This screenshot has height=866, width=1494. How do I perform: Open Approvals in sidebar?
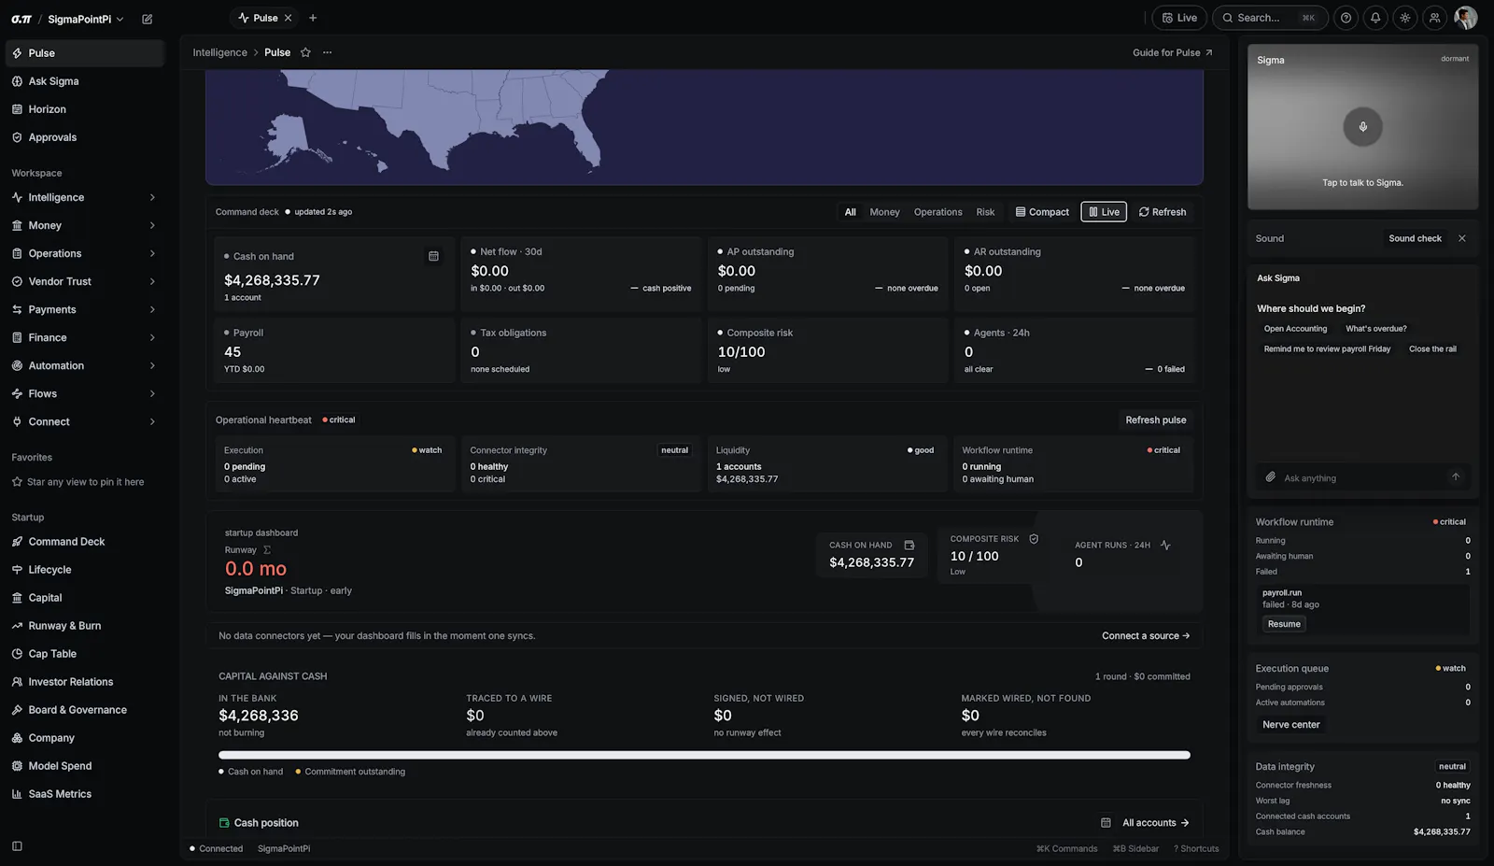click(84, 137)
